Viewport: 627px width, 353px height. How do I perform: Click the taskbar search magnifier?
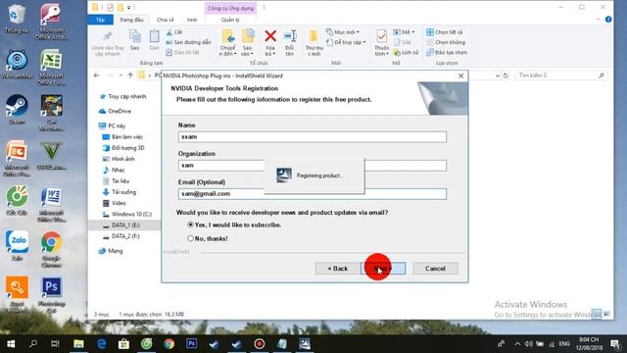(33, 344)
